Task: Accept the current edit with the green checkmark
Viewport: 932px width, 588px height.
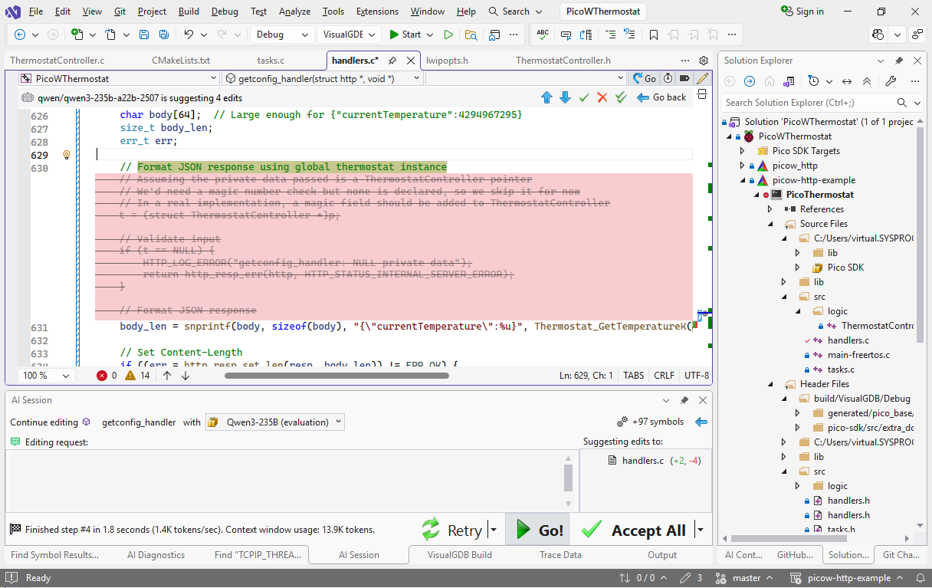Action: tap(584, 97)
